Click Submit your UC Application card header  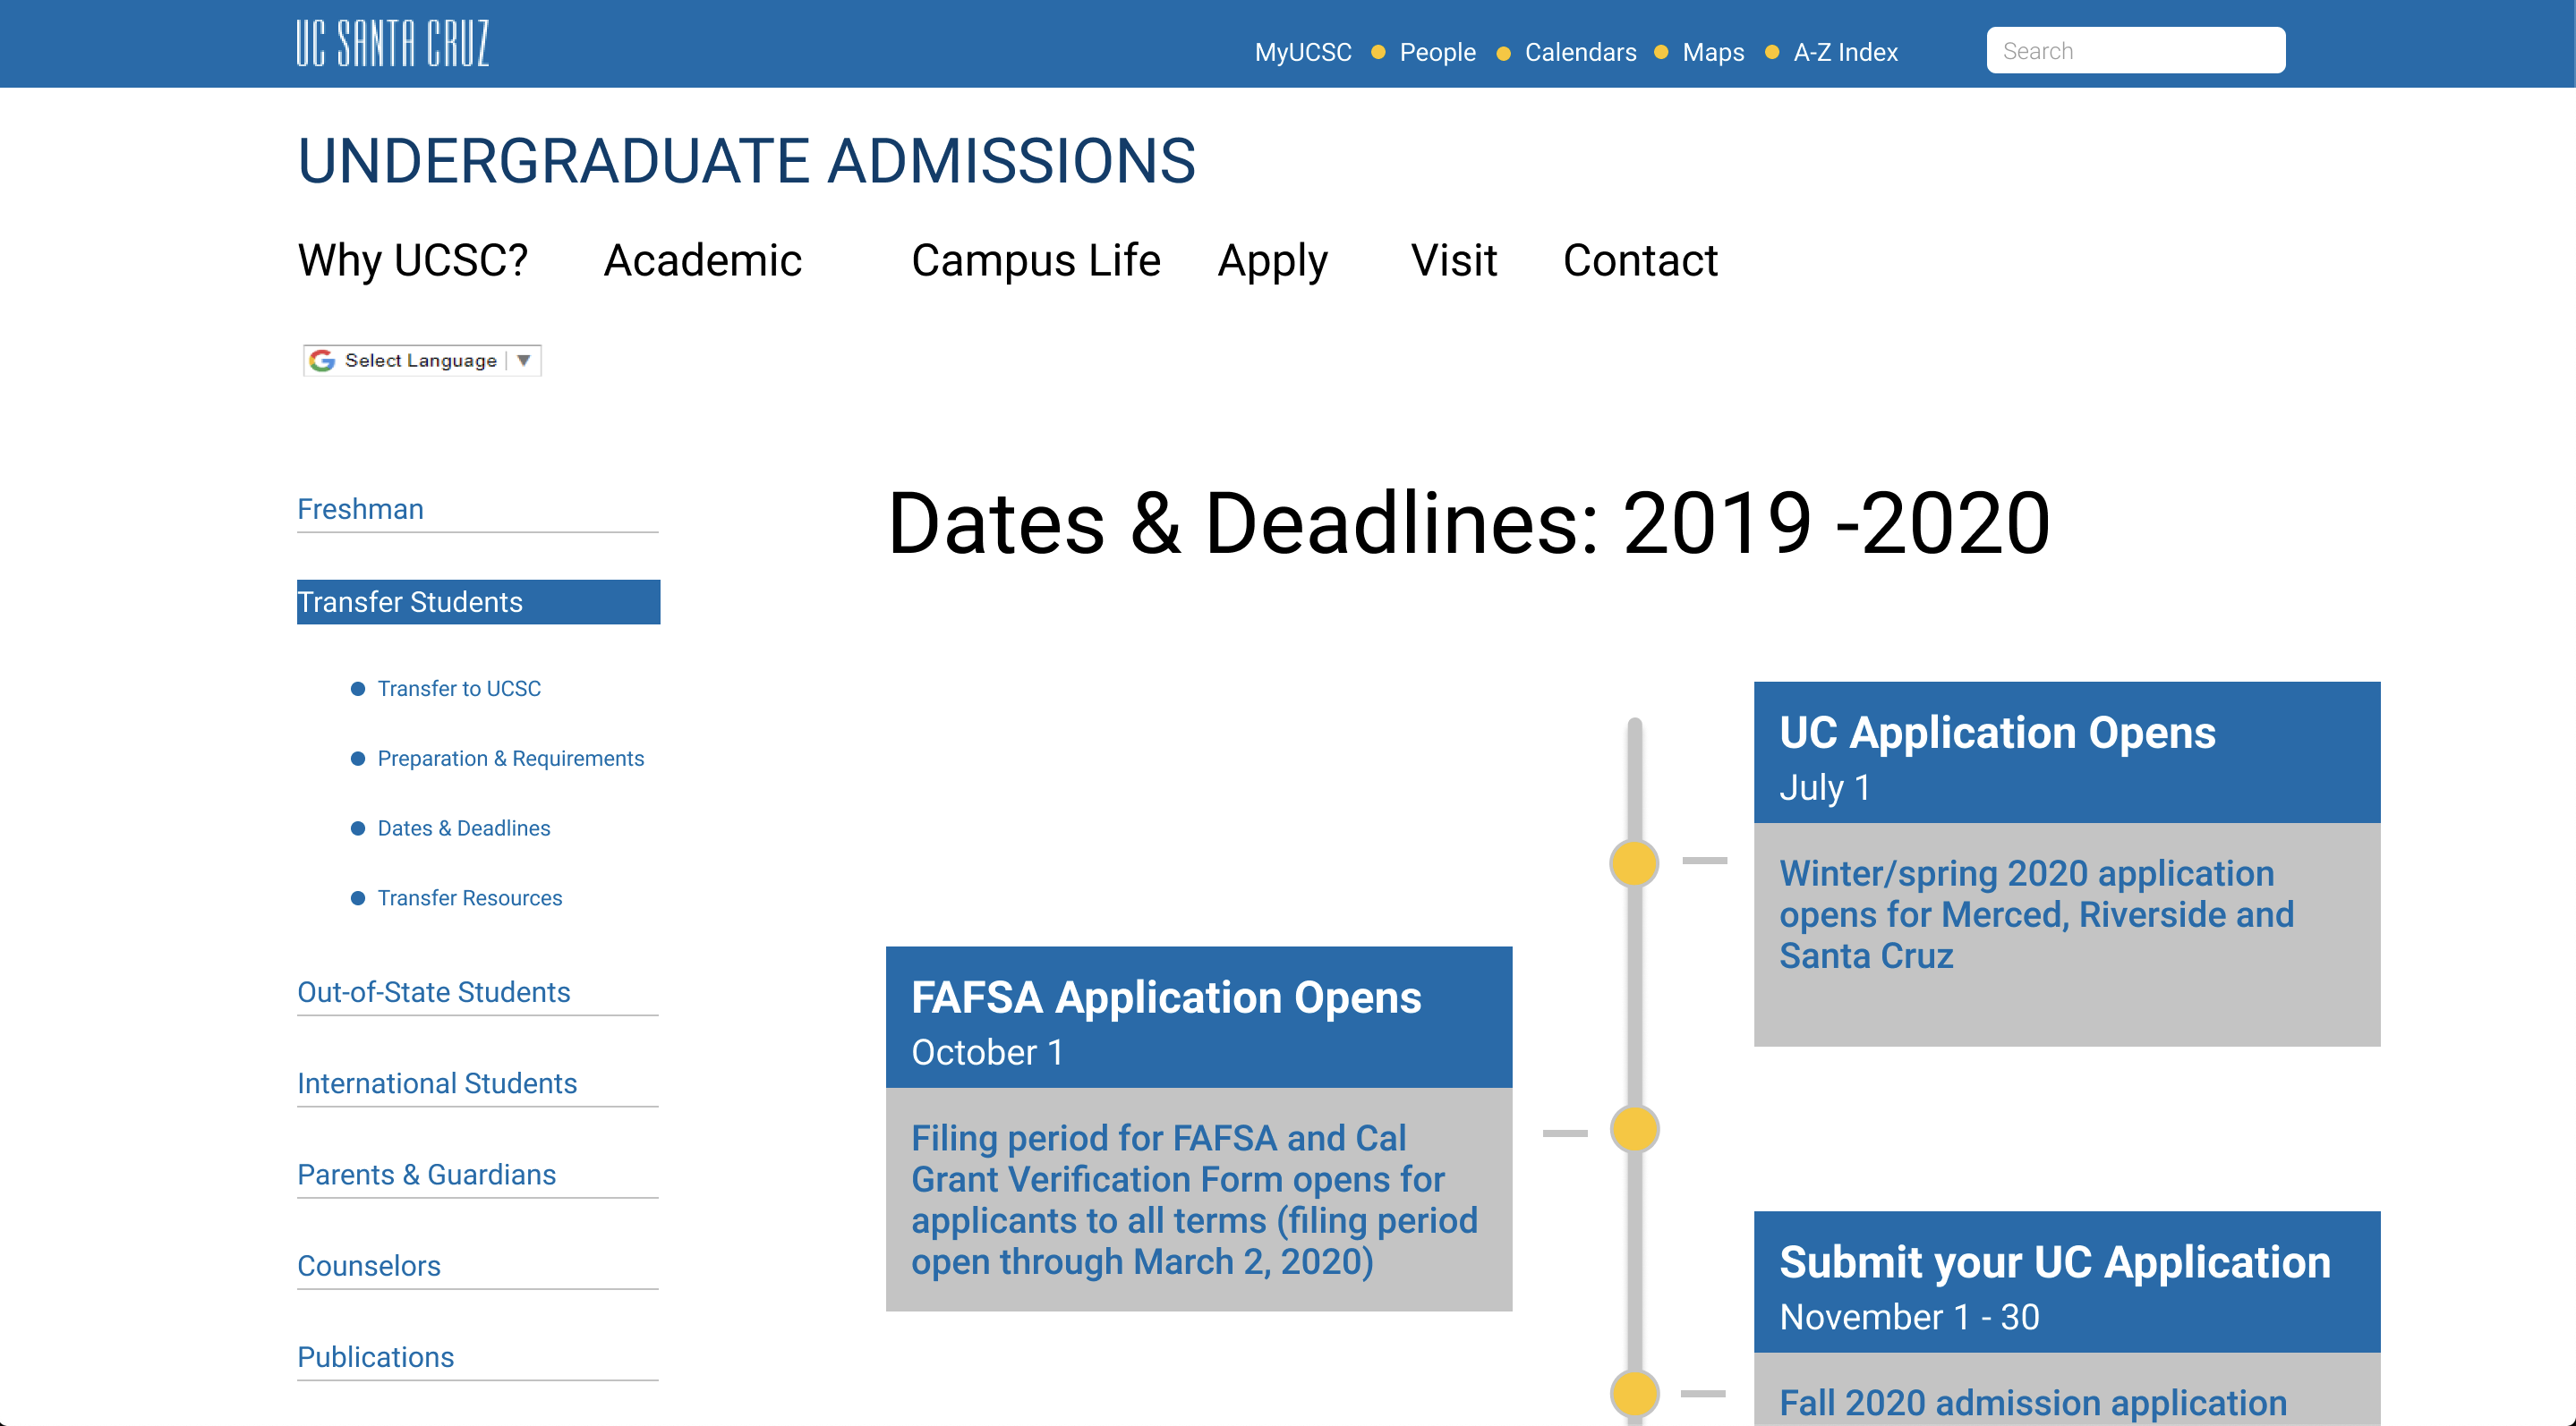click(x=2067, y=1282)
